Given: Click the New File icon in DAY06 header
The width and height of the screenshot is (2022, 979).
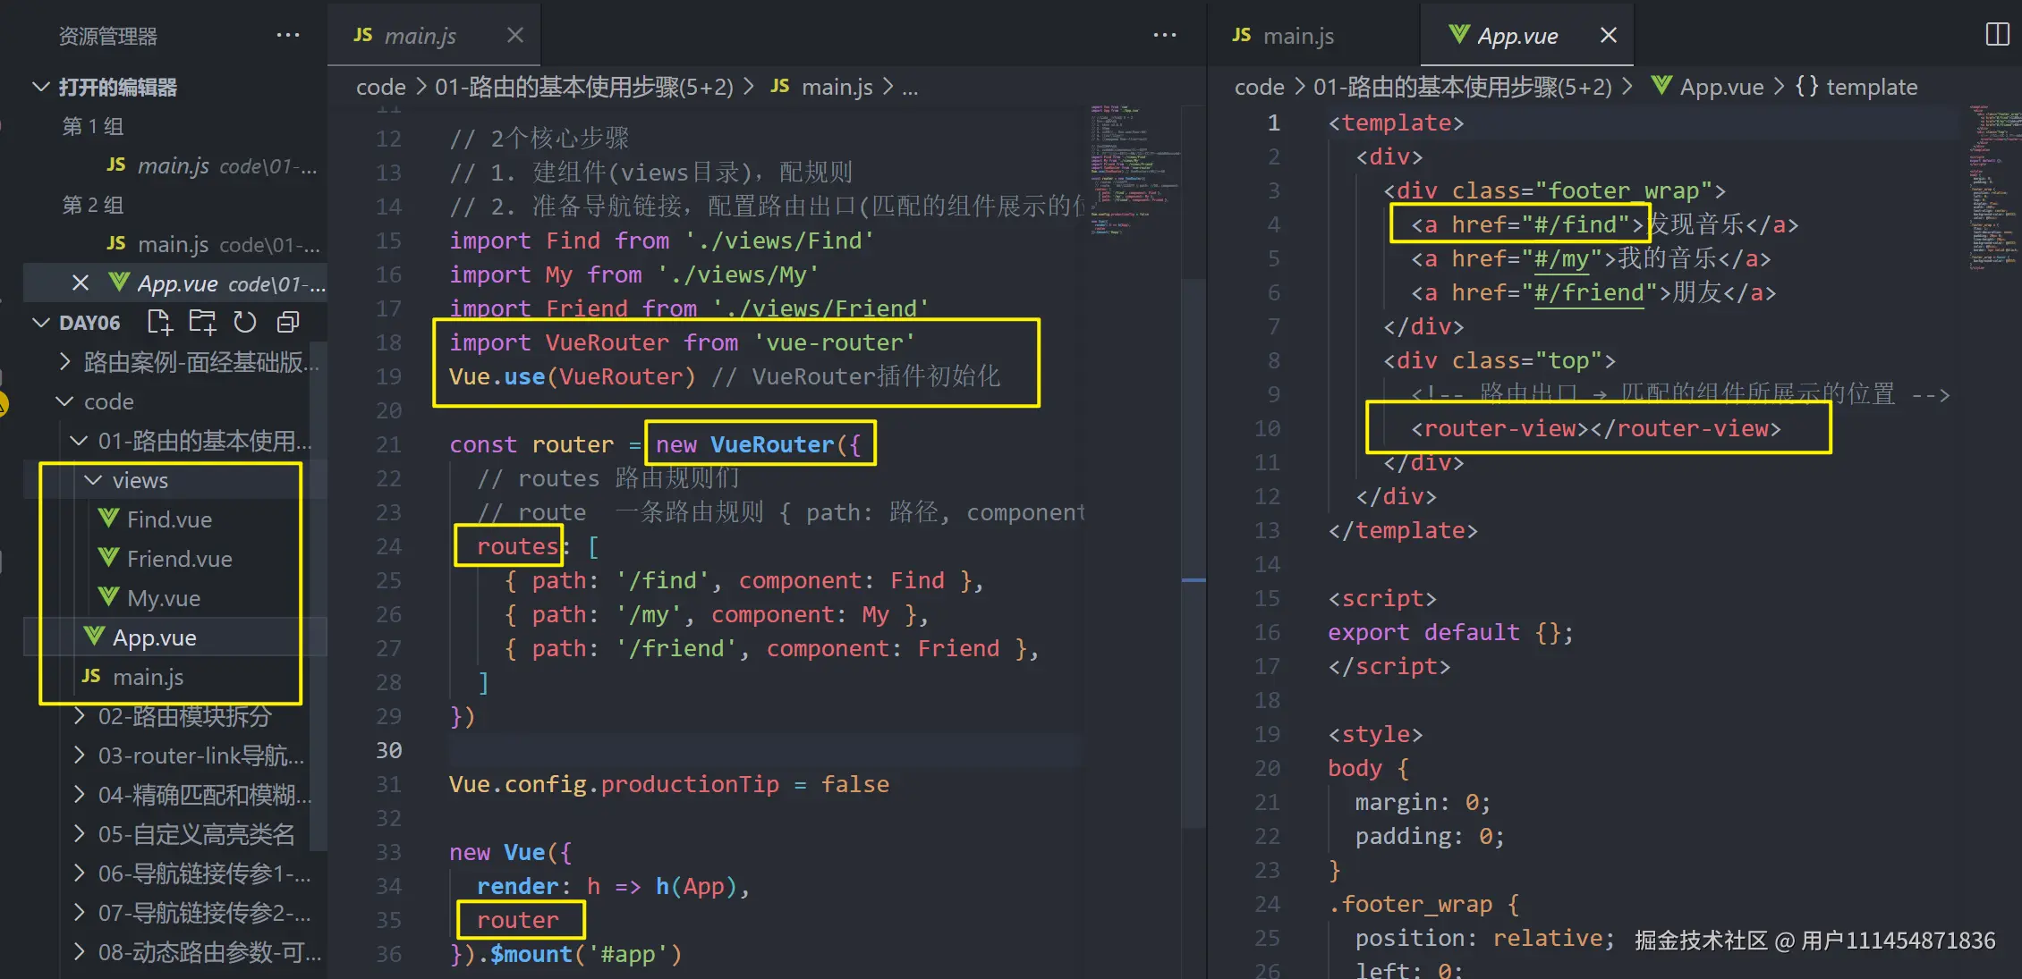Looking at the screenshot, I should pyautogui.click(x=159, y=322).
